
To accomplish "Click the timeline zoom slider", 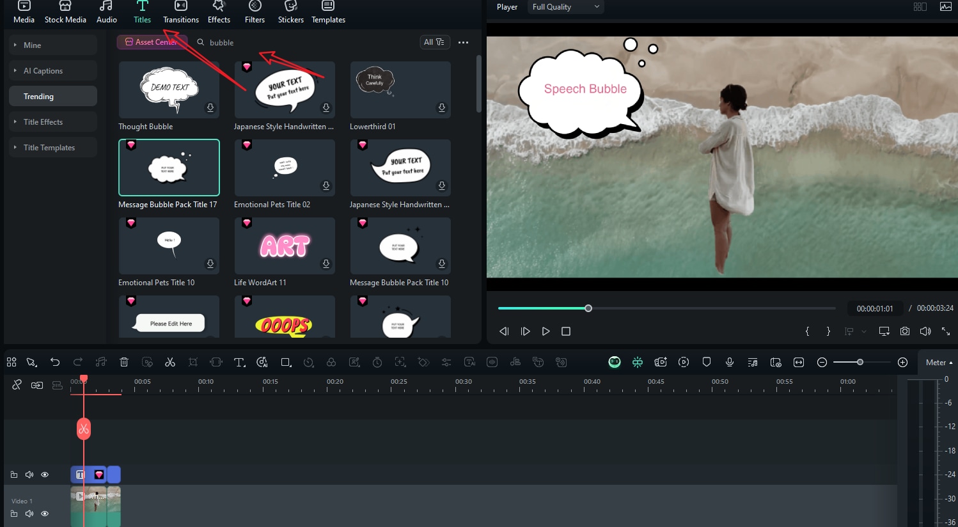I will 862,362.
